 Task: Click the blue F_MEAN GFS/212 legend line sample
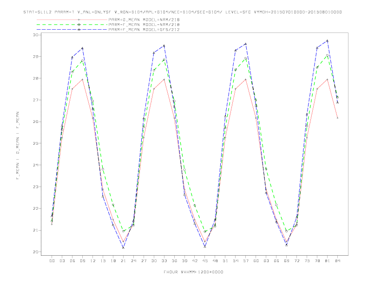pyautogui.click(x=72, y=30)
